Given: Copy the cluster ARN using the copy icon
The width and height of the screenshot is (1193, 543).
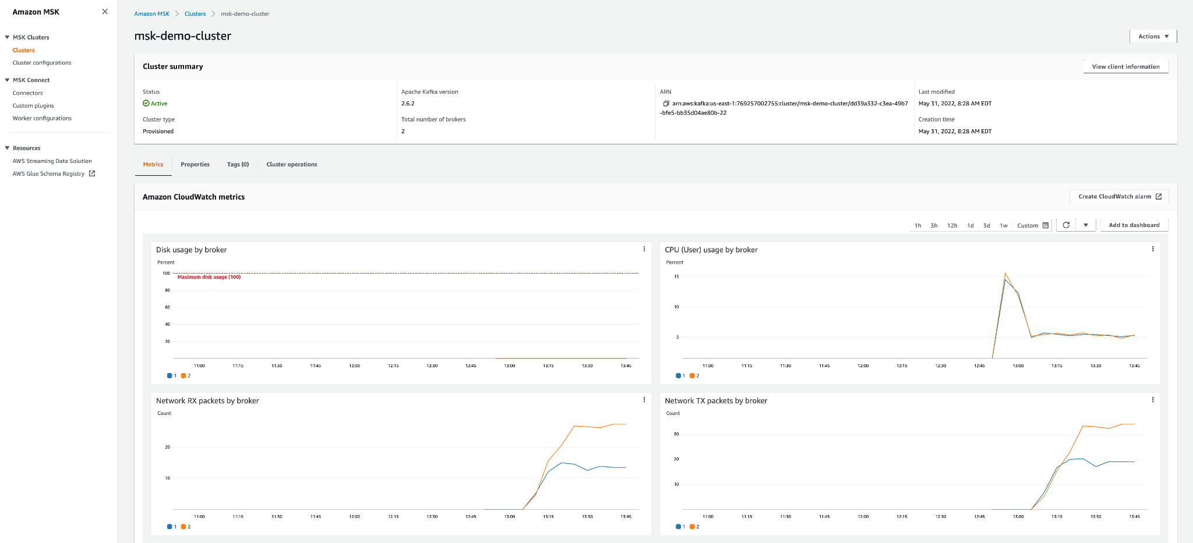Looking at the screenshot, I should pyautogui.click(x=666, y=103).
